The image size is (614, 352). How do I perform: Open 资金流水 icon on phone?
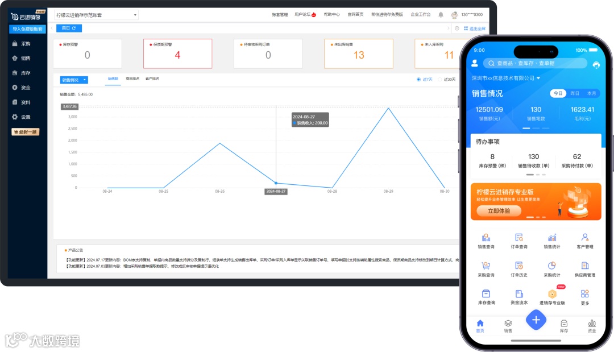click(519, 293)
